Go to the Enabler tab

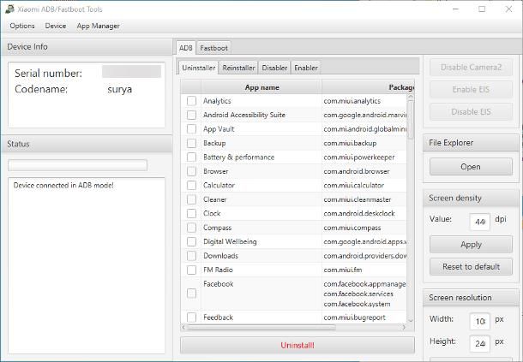click(x=305, y=68)
